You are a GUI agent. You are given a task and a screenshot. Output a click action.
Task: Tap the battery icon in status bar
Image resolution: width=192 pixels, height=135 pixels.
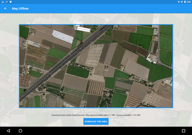pos(185,2)
